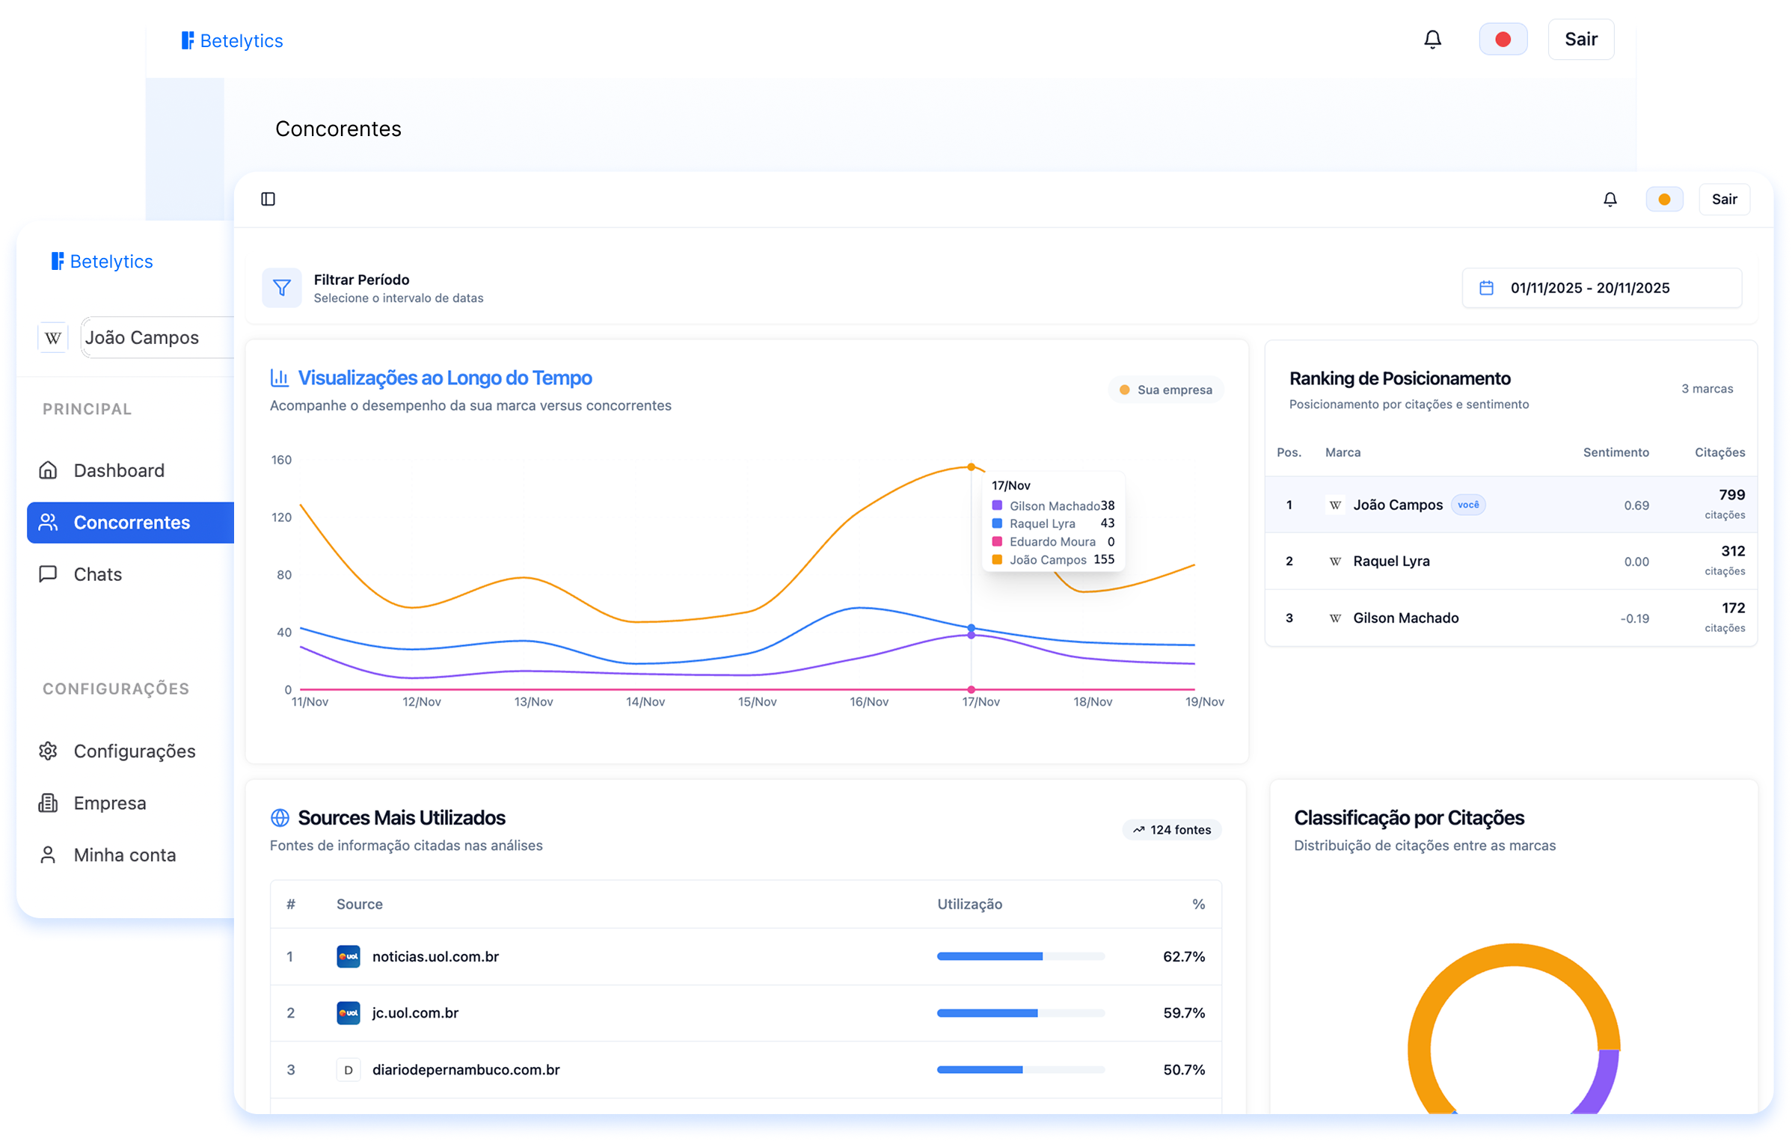Click the calendar icon in the date picker
The width and height of the screenshot is (1792, 1141).
[1487, 287]
